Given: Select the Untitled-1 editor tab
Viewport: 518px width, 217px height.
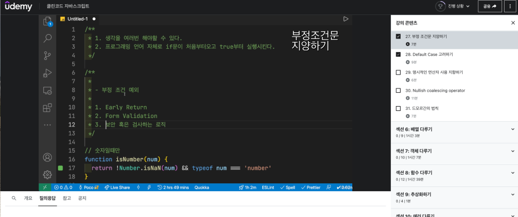Looking at the screenshot, I should click(78, 19).
